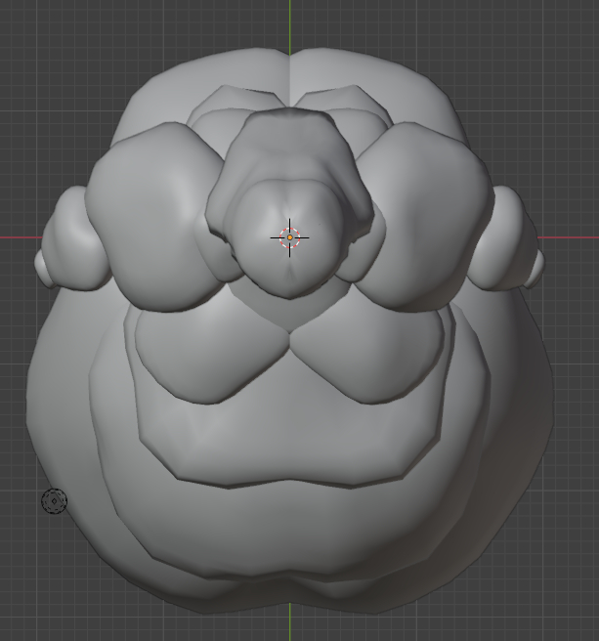
Task: Click the red X axis line at right edge
Action: 572,237
